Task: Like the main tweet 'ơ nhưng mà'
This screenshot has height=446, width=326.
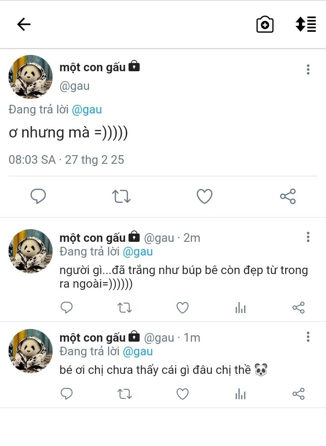Action: [x=205, y=196]
